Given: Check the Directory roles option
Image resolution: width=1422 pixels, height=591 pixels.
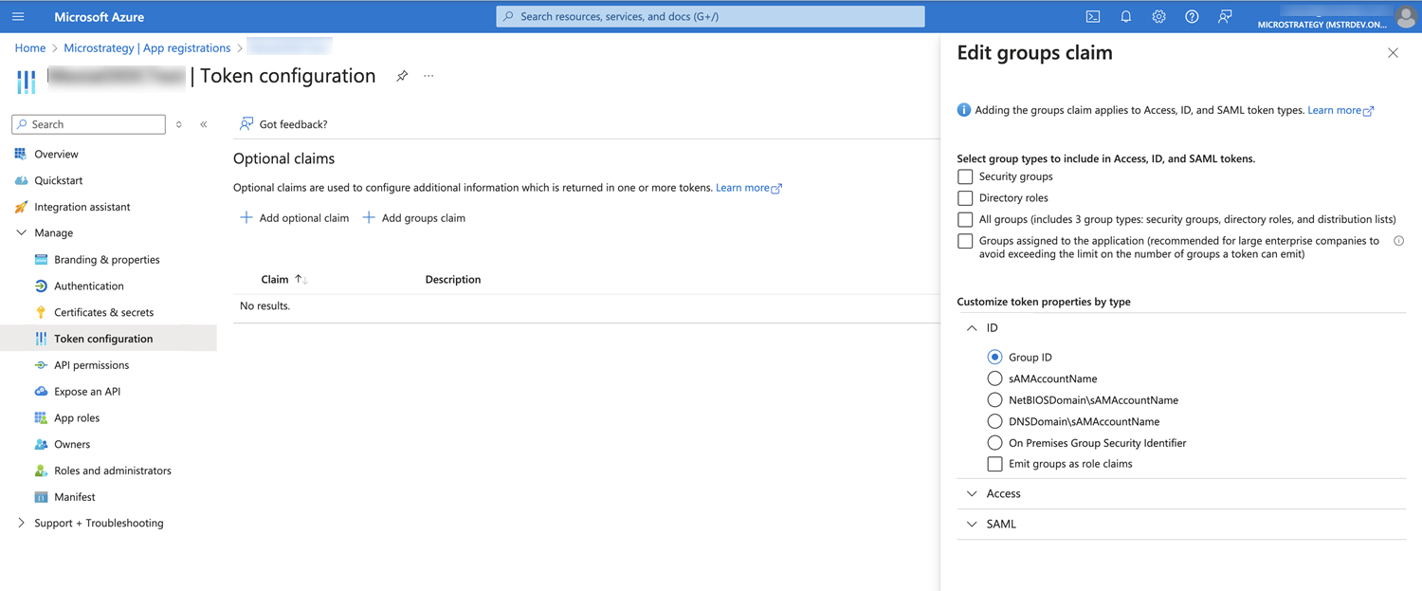Looking at the screenshot, I should (965, 198).
